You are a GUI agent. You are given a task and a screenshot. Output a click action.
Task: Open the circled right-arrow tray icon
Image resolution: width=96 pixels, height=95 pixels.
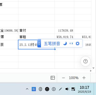coord(54,89)
